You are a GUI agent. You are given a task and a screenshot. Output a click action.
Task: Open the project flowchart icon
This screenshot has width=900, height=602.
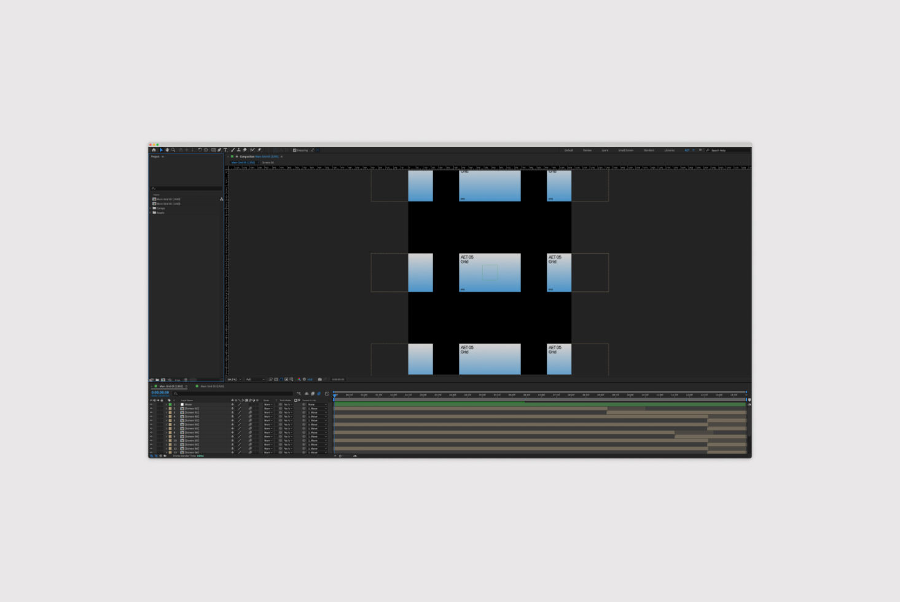(222, 199)
